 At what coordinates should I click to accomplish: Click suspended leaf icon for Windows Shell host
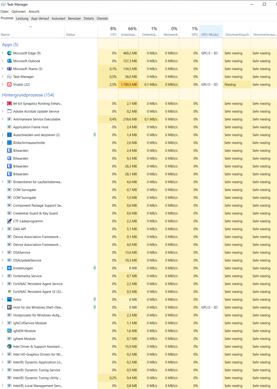(95, 307)
